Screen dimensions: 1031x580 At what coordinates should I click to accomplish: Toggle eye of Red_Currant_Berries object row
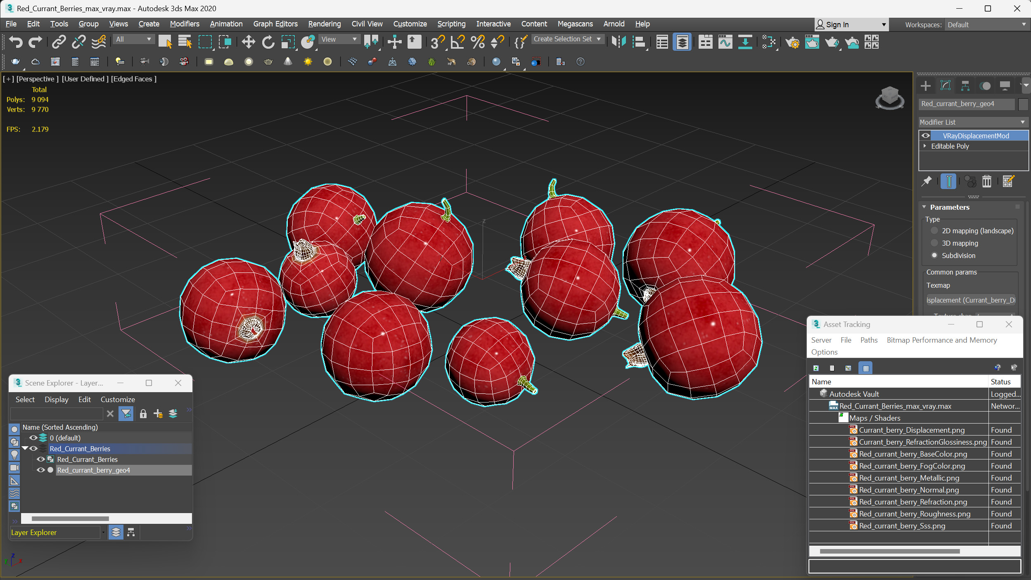pyautogui.click(x=40, y=459)
